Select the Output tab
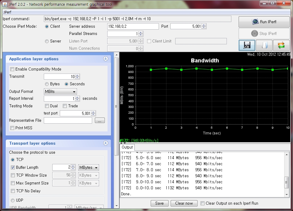The image size is (293, 211). click(127, 147)
